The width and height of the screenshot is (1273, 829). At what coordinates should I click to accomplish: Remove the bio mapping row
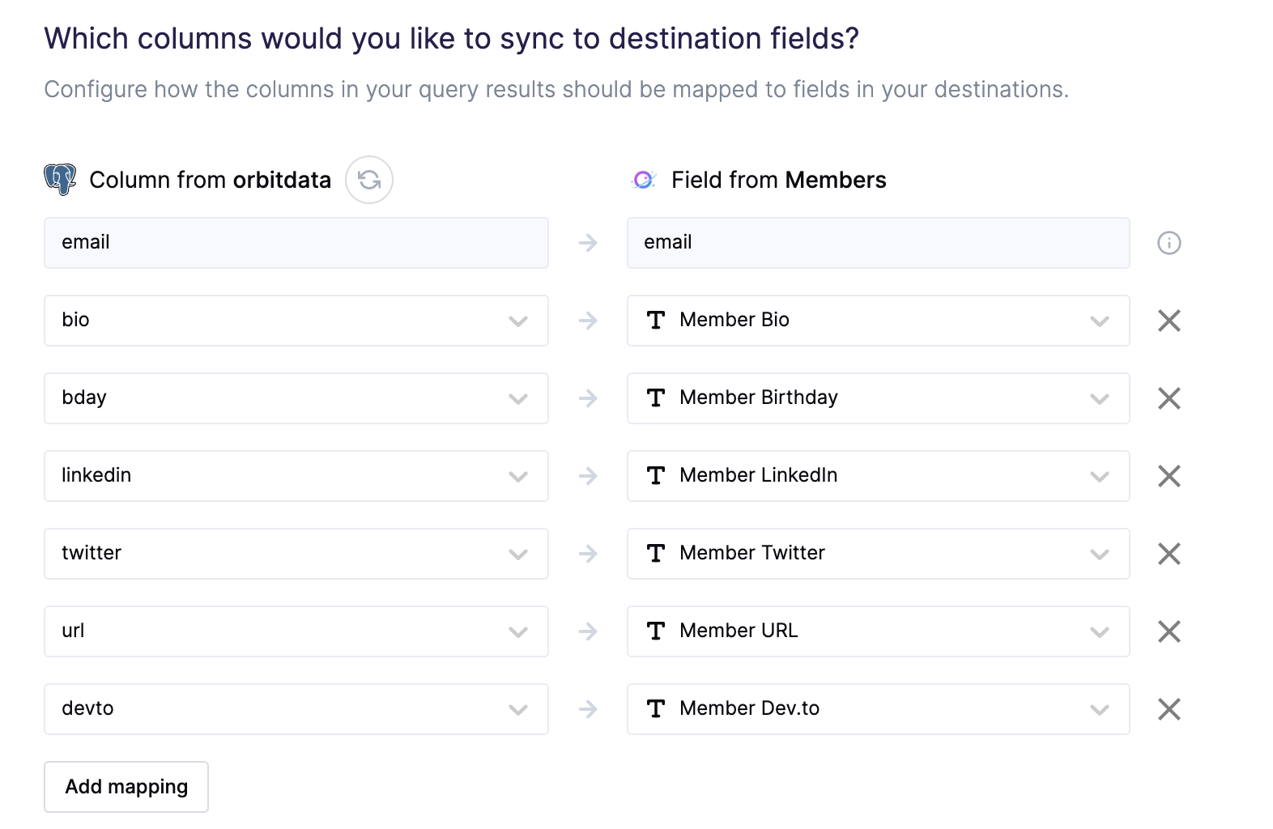[1169, 321]
